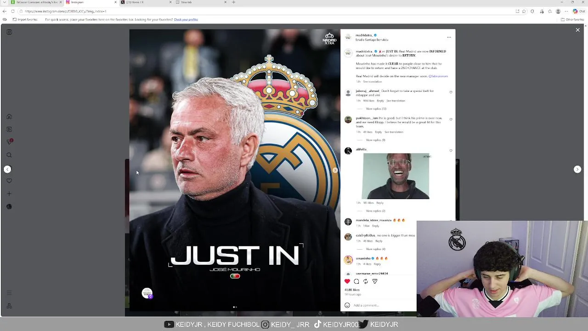Image resolution: width=588 pixels, height=331 pixels.
Task: Like the juboraj__ahmed_ comment
Action: (451, 92)
